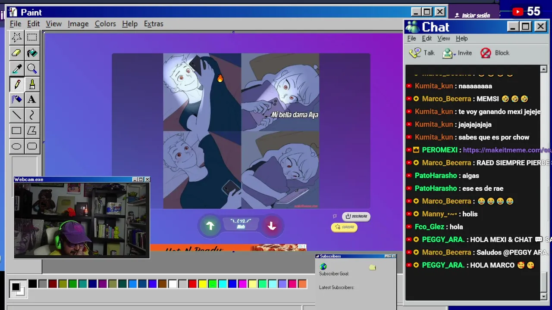
Task: Select the white color swatch
Action: [x=172, y=284]
